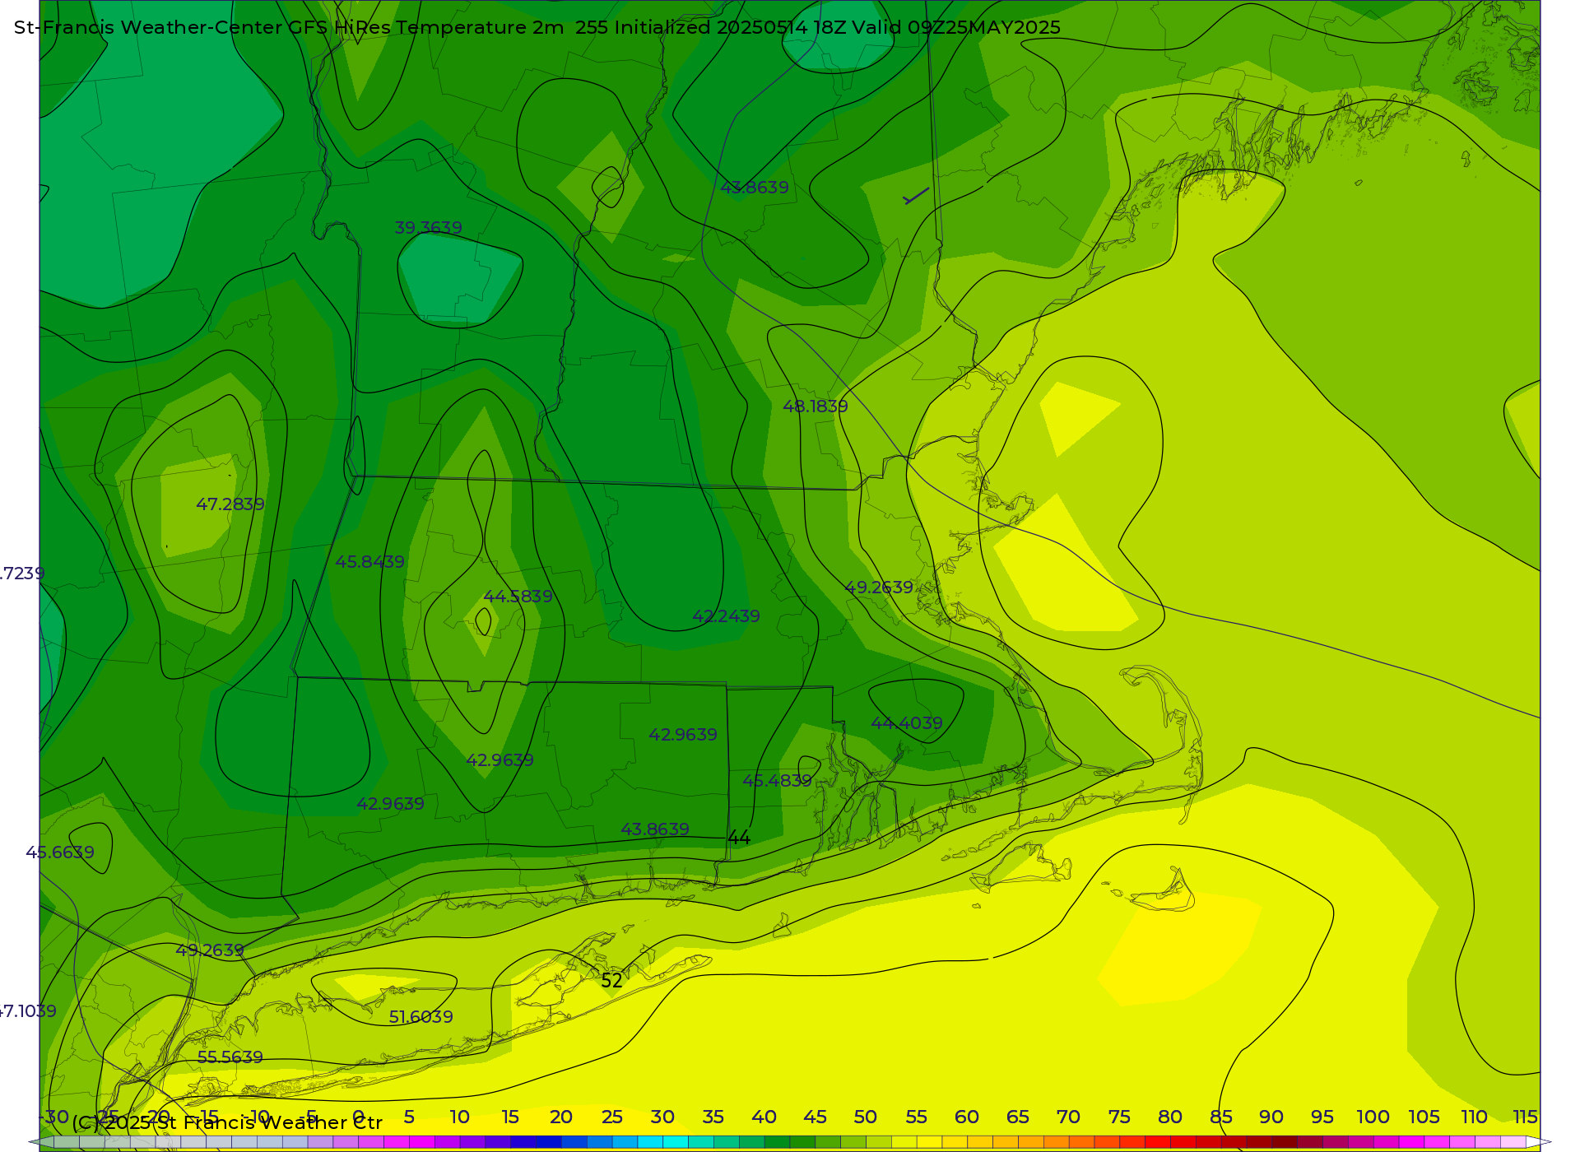The image size is (1580, 1152).
Task: Click the 45.6639 temperature label
Action: click(60, 852)
